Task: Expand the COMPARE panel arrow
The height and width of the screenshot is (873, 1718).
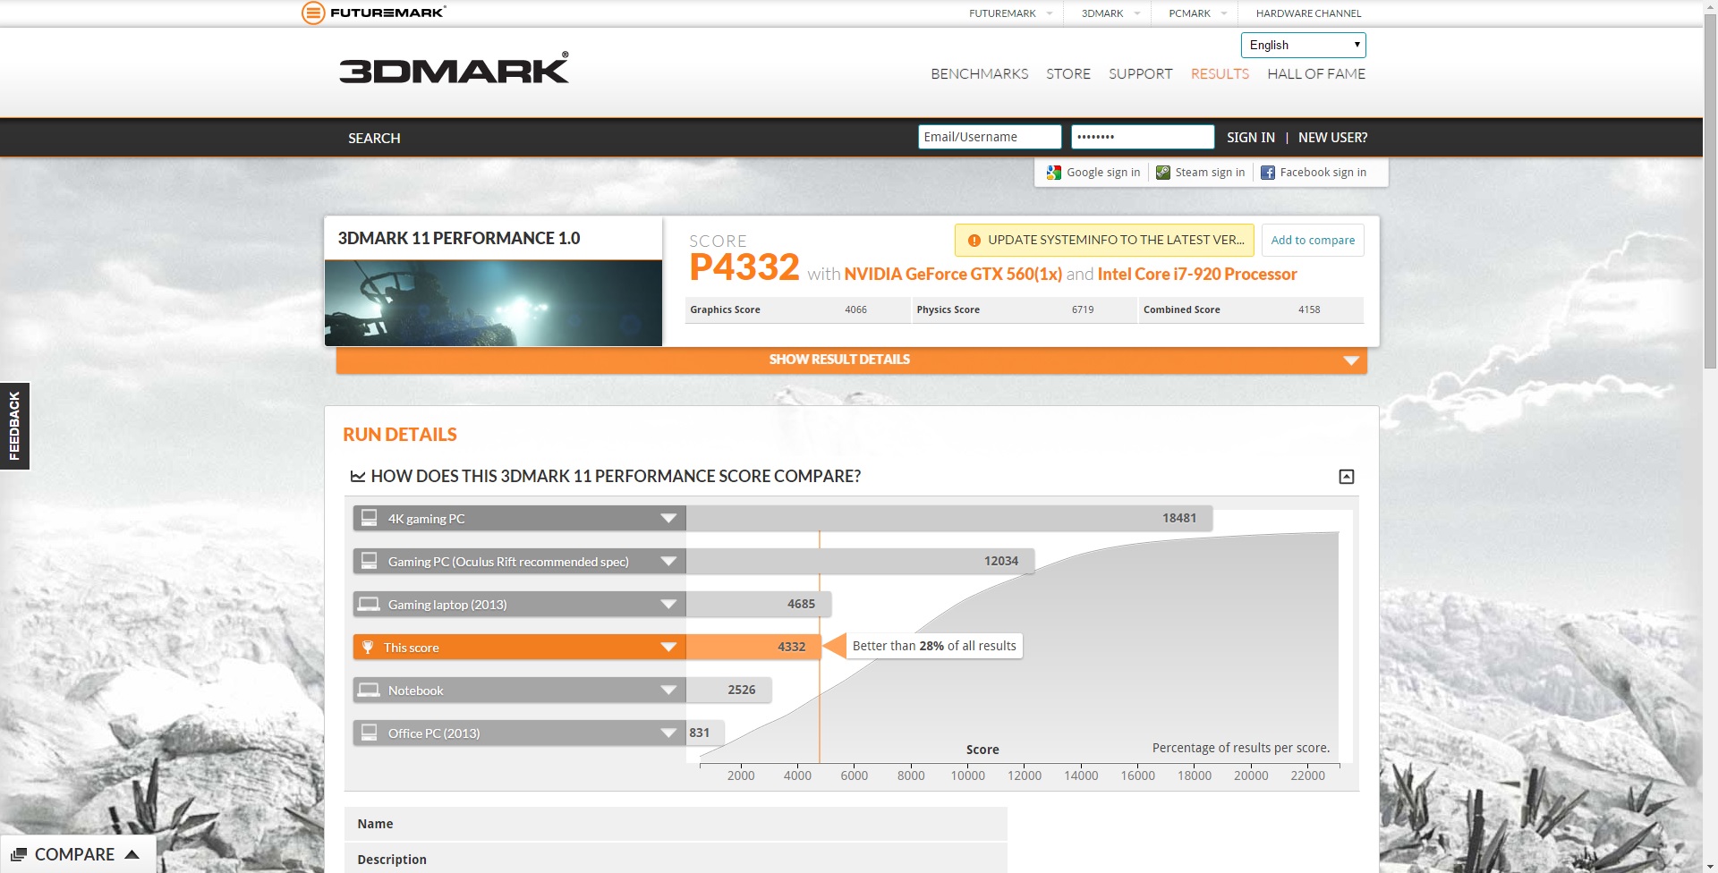Action: click(132, 854)
